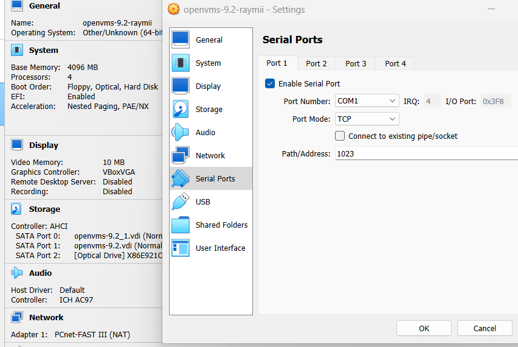Click disabled I/O Port field 0x3F8
The image size is (518, 347).
coord(496,101)
